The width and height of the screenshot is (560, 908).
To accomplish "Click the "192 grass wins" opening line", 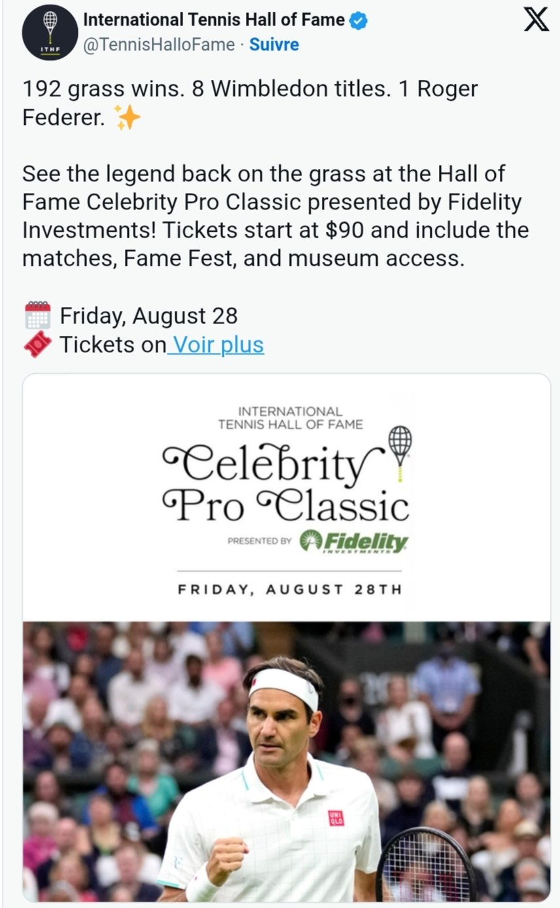I will [x=249, y=90].
